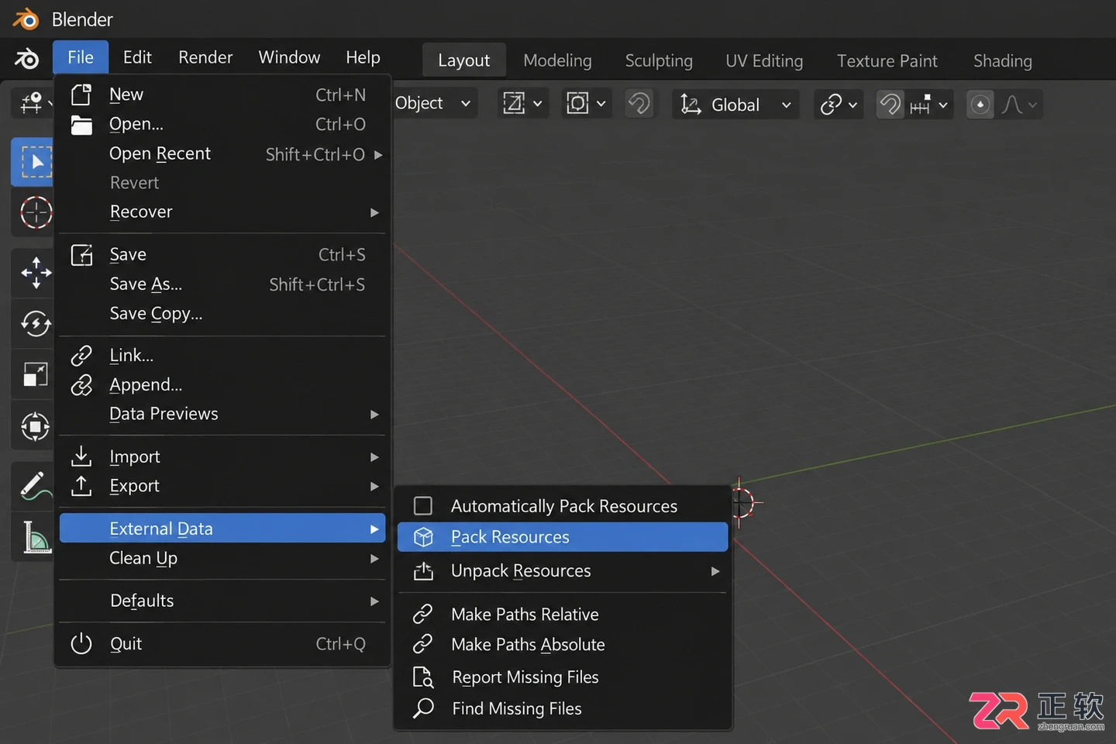Expand the Unpack Resources submenu
This screenshot has width=1116, height=744.
click(x=563, y=571)
